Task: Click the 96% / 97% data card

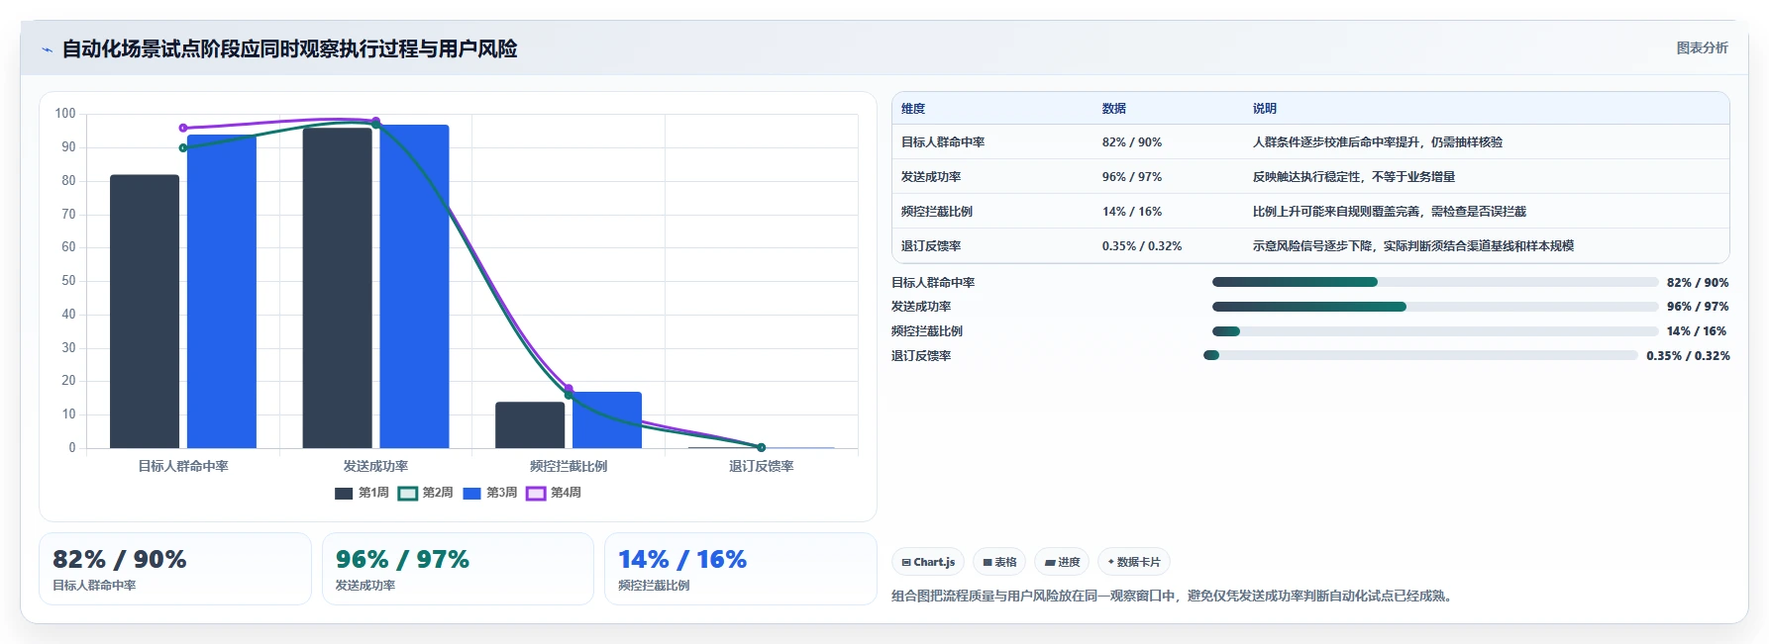Action: click(x=458, y=569)
